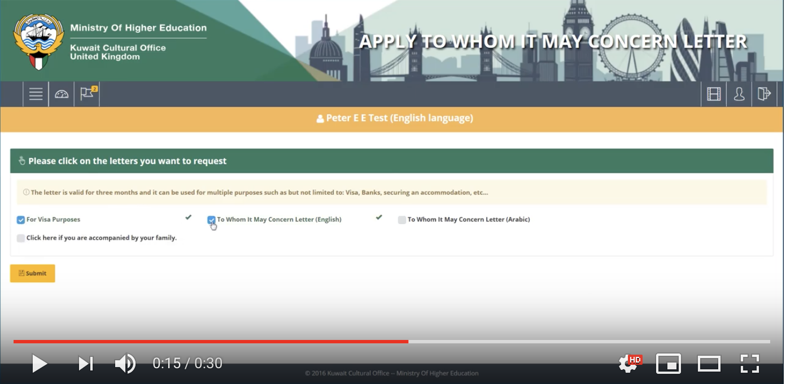This screenshot has width=786, height=384.
Task: Click the green checkmark after For Visa Purposes
Action: (189, 217)
